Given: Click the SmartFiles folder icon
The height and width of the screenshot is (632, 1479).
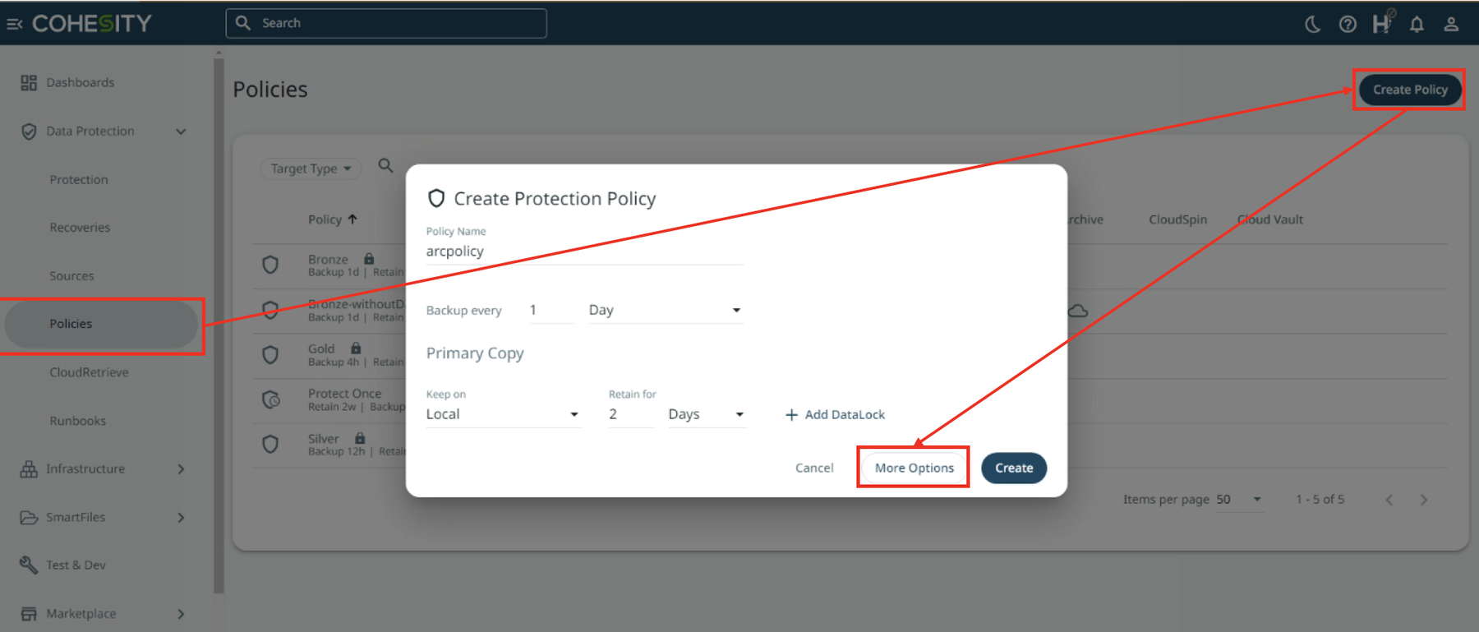Looking at the screenshot, I should [29, 518].
